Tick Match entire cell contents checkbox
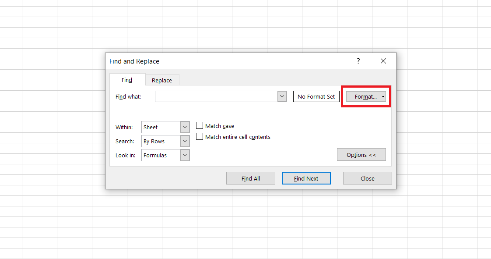The width and height of the screenshot is (491, 259). [200, 136]
